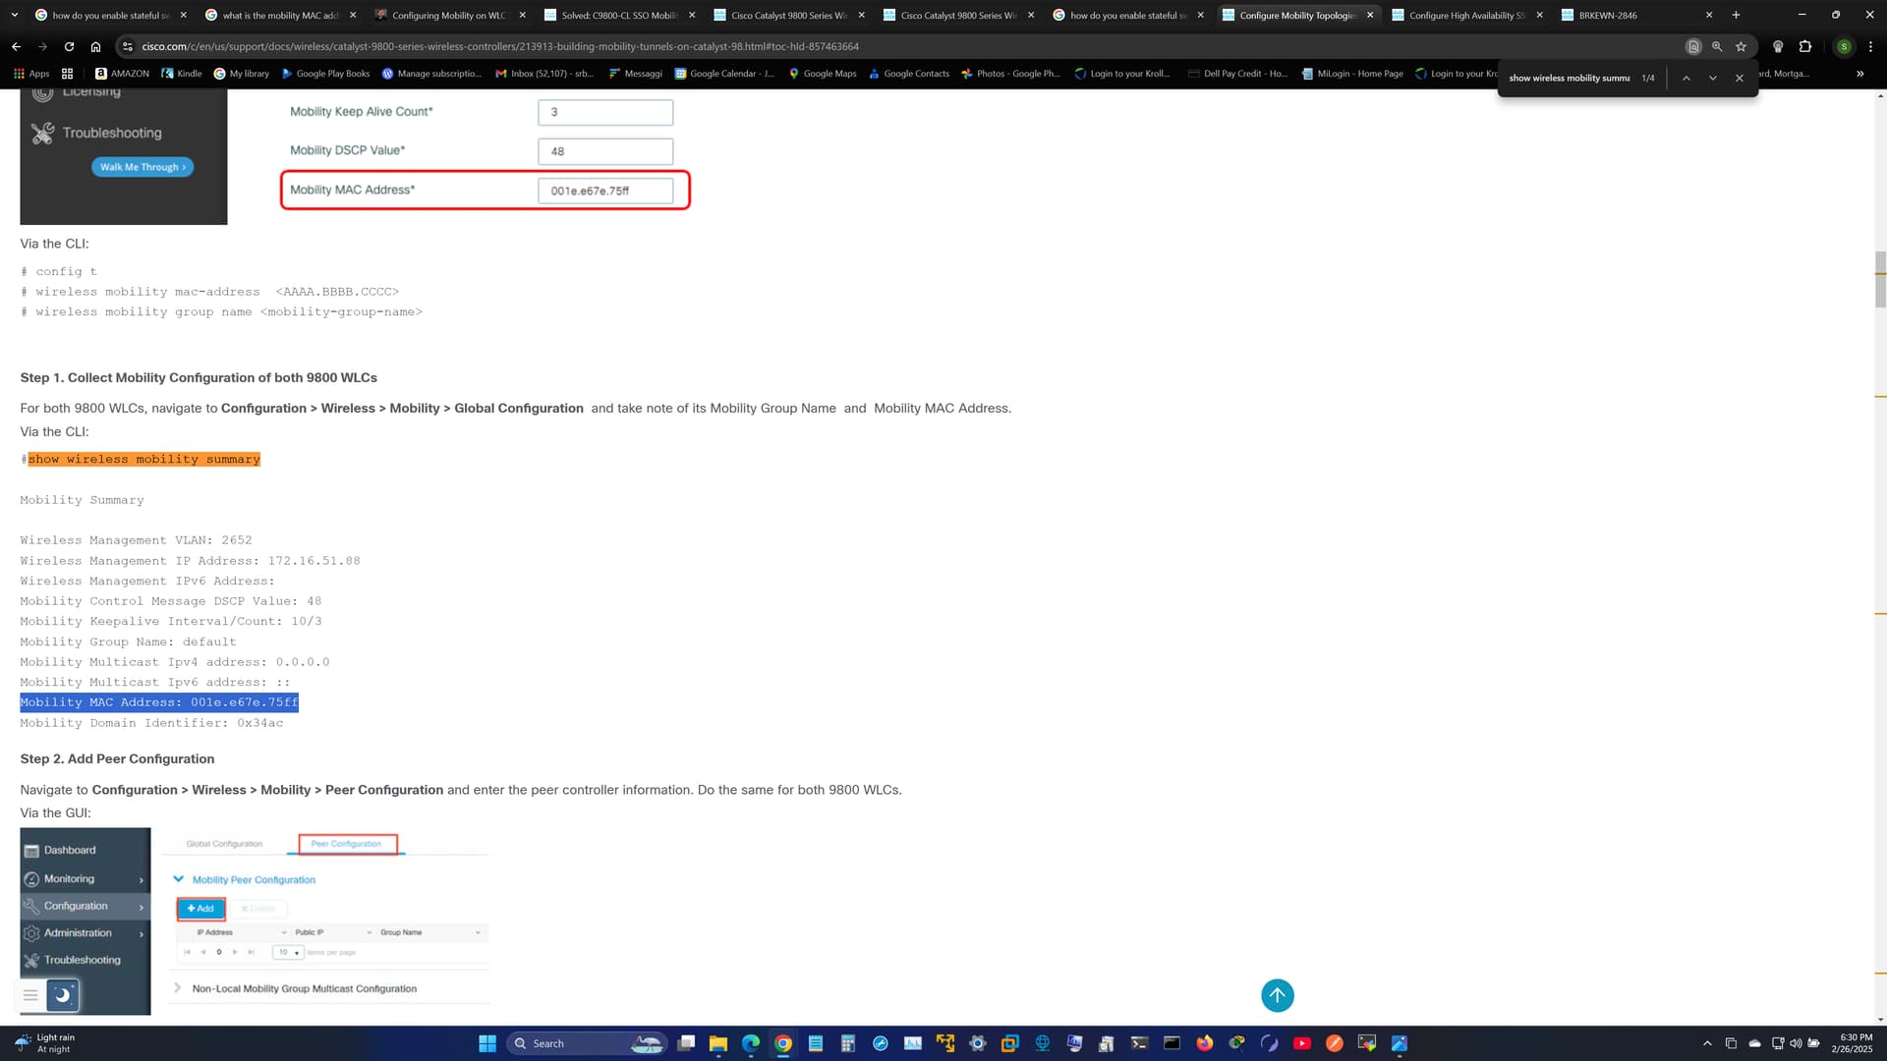The height and width of the screenshot is (1061, 1887).
Task: Click the page vertical scrollbar thumb
Action: (x=1880, y=279)
